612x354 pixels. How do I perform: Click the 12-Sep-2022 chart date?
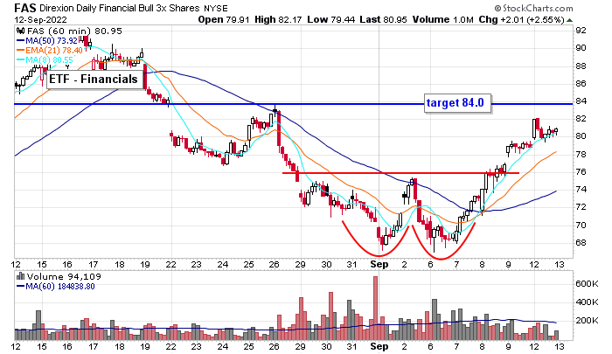(40, 19)
